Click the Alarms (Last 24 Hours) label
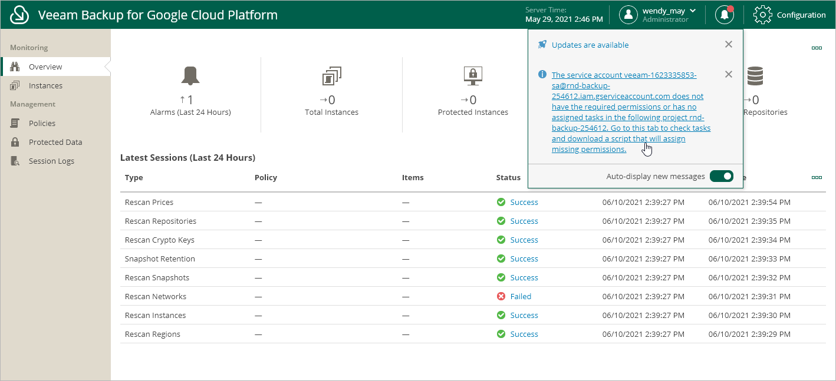Screen dimensions: 836x381 click(x=190, y=112)
